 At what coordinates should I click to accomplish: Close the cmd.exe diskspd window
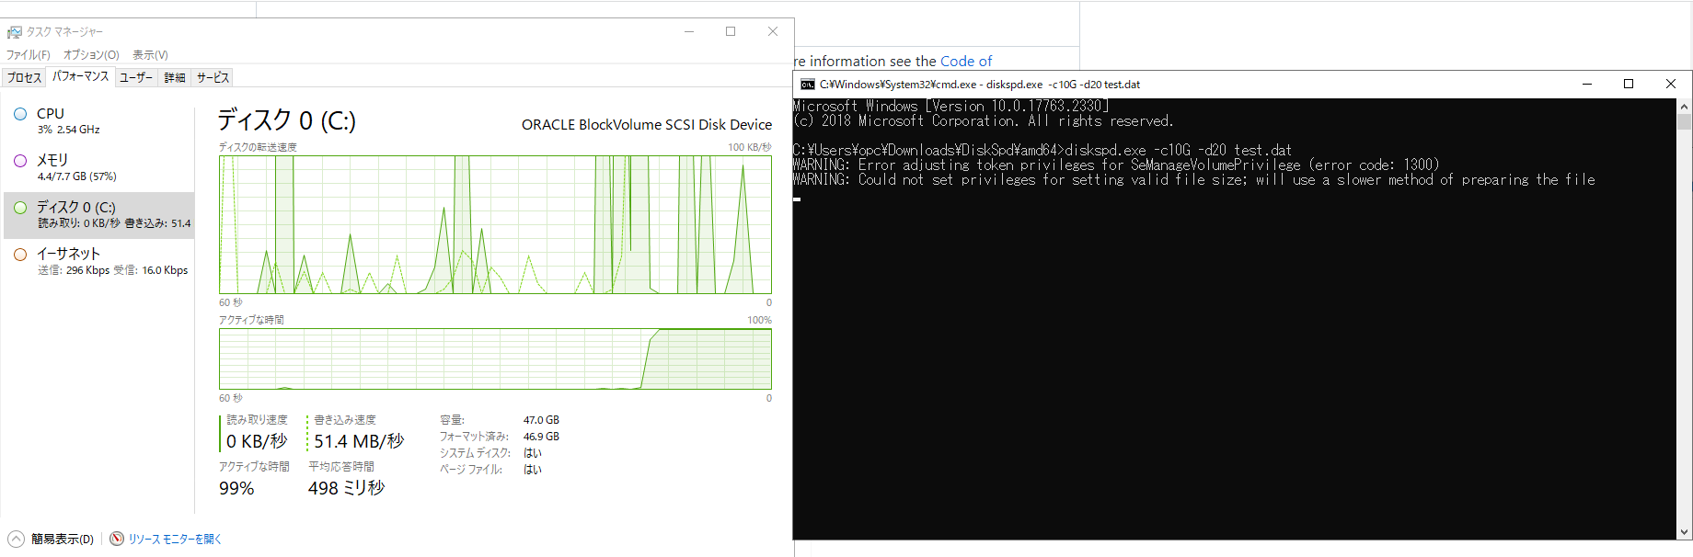(x=1671, y=84)
